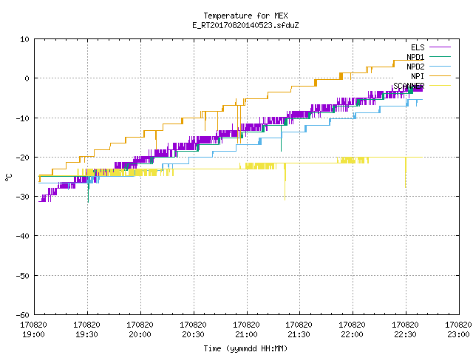The width and height of the screenshot is (473, 355).
Task: Click the filename E_RT20170820140523.sfduZ subtitle
Action: coord(245,25)
